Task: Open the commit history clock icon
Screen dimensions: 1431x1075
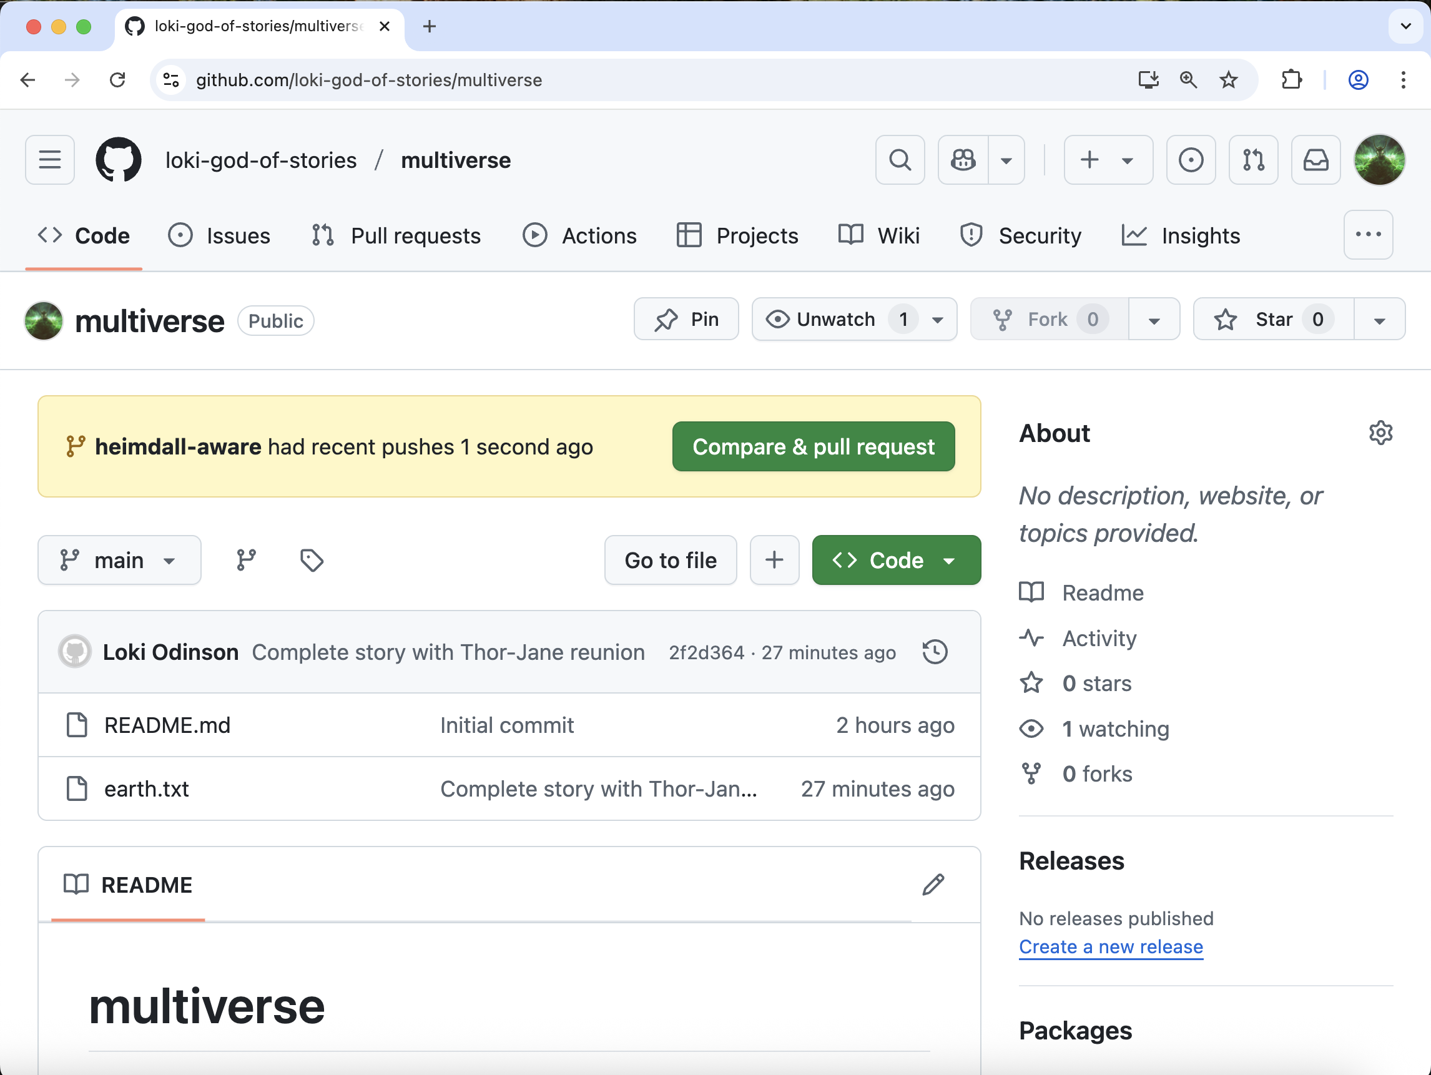Action: point(934,651)
